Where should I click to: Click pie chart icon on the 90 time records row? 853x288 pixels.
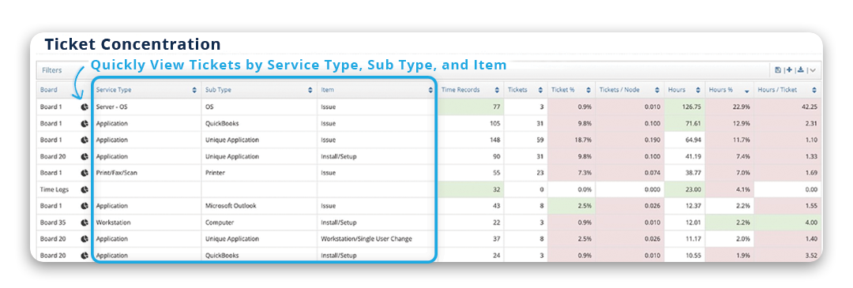(x=85, y=156)
